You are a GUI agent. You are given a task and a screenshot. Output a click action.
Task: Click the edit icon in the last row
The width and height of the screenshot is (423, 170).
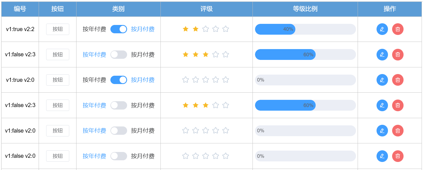(382, 156)
